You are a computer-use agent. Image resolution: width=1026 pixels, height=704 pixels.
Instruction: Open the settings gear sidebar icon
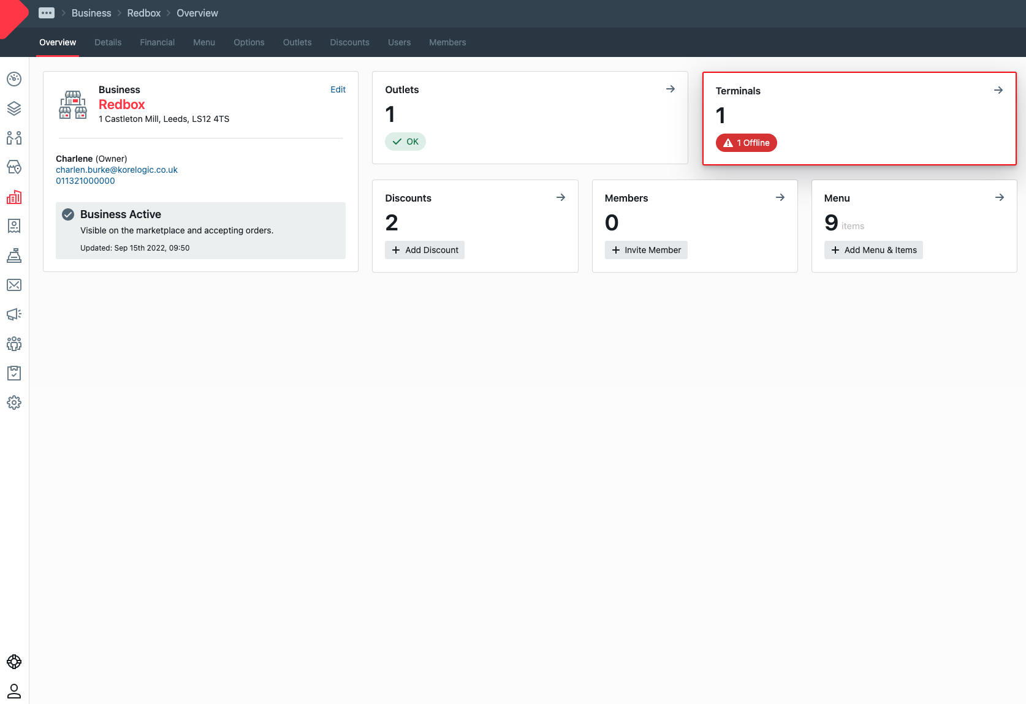14,403
